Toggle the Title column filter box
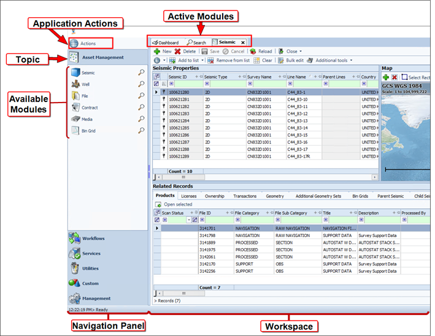Screen dimensions: 435x336 326,220
